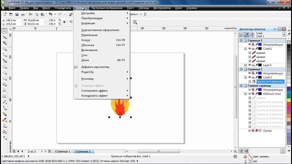Screen dimensions: 292x164
Task: Click the x position input field
Action: 14,20
